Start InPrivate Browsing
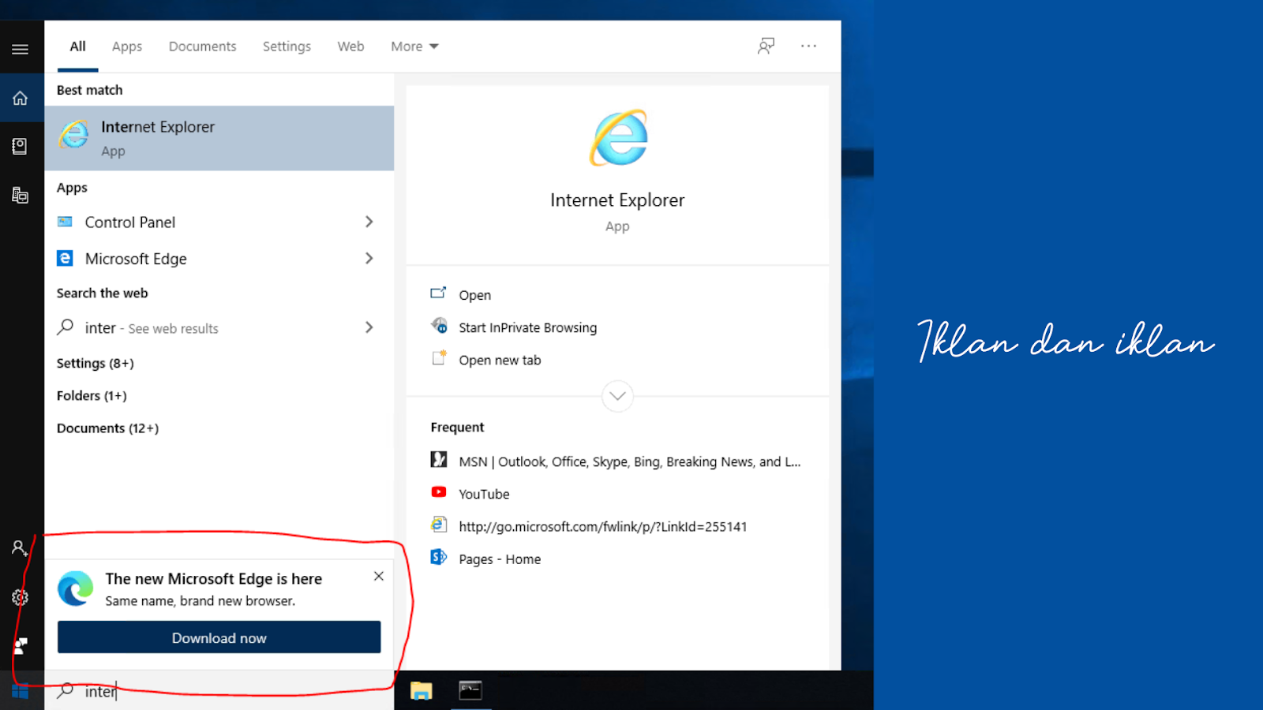1263x710 pixels. click(x=527, y=327)
